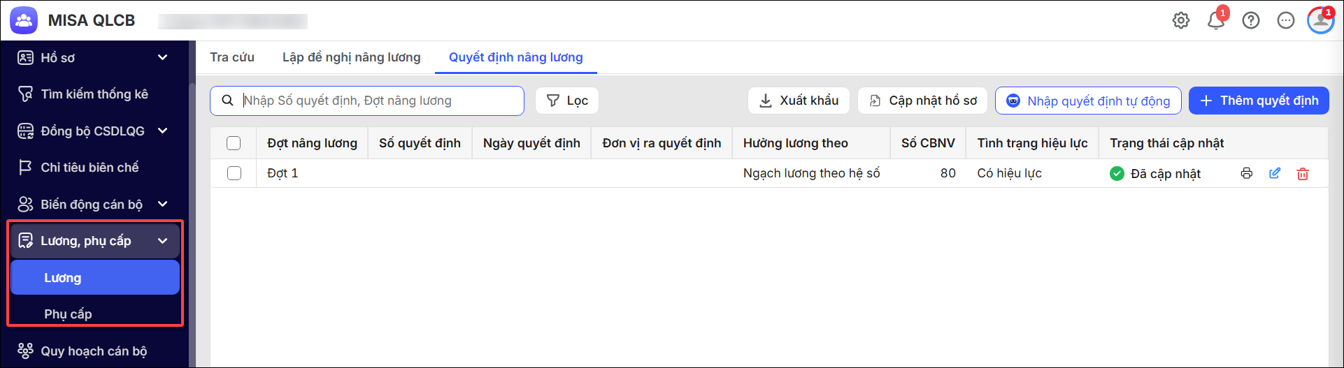Screen dimensions: 1344x368
Task: Edit the Đợt 1 row with pencil icon
Action: point(1275,173)
